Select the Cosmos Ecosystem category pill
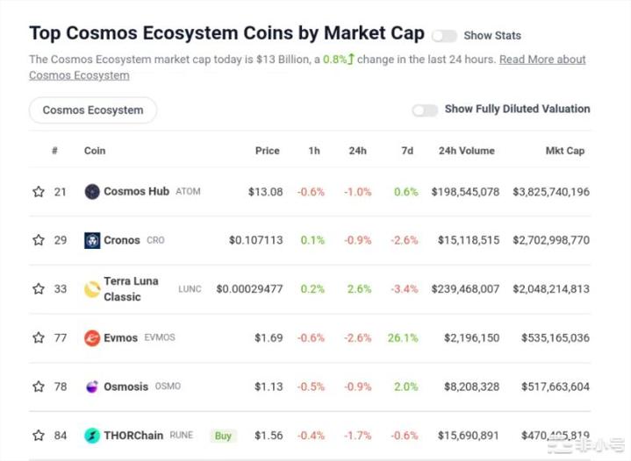Image resolution: width=631 pixels, height=461 pixels. click(x=93, y=110)
